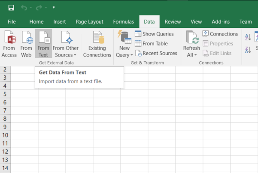Select the Data ribbon tab
Screen dimensions: 258x173
[149, 22]
